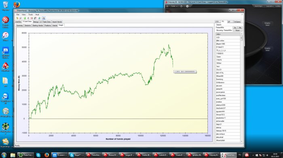Open the Tools menu
The width and height of the screenshot is (283, 158).
(30, 14)
